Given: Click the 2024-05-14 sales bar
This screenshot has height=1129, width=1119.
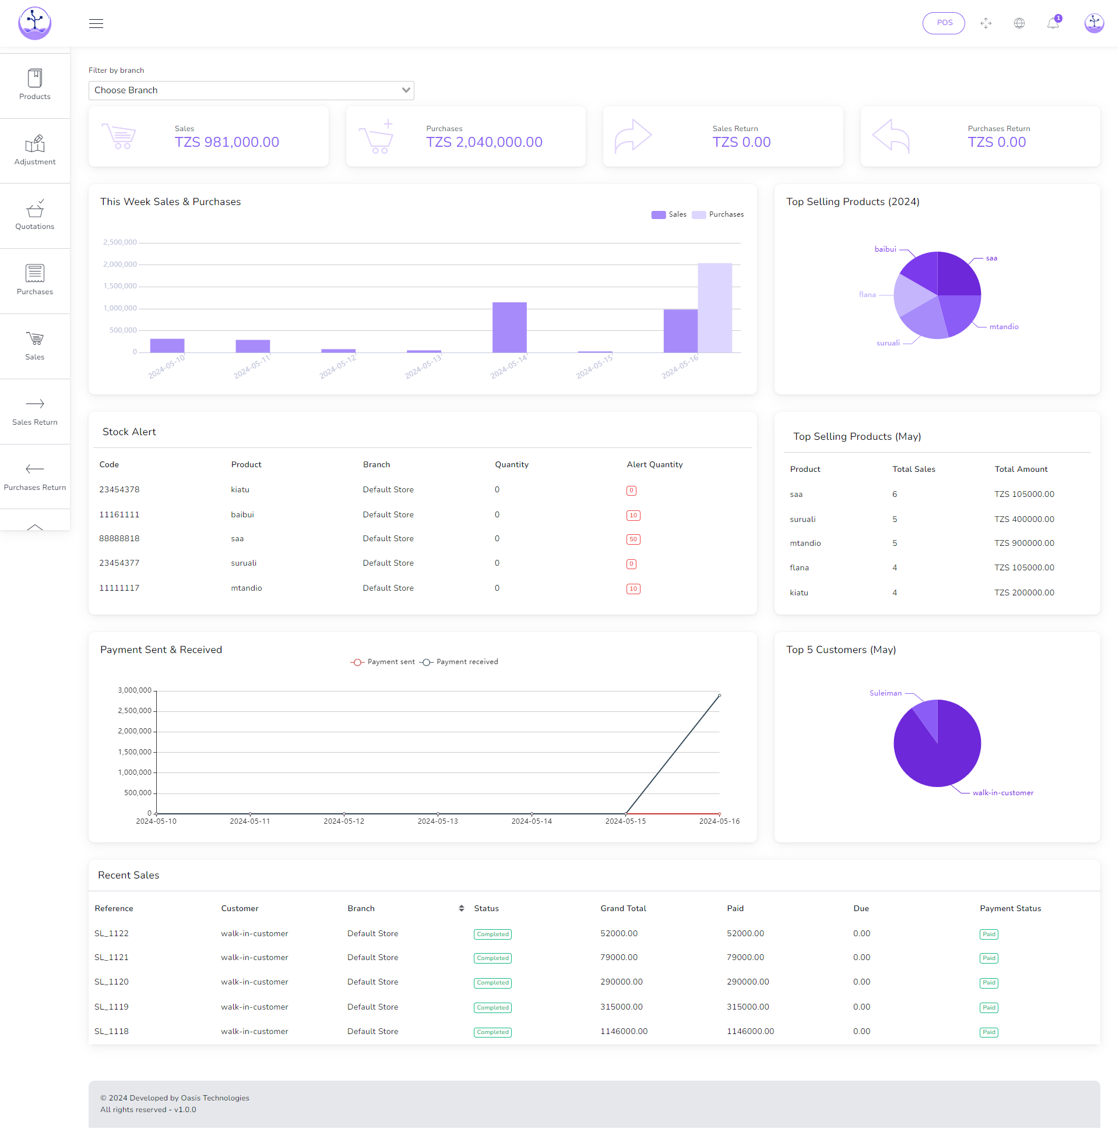Looking at the screenshot, I should (x=509, y=327).
